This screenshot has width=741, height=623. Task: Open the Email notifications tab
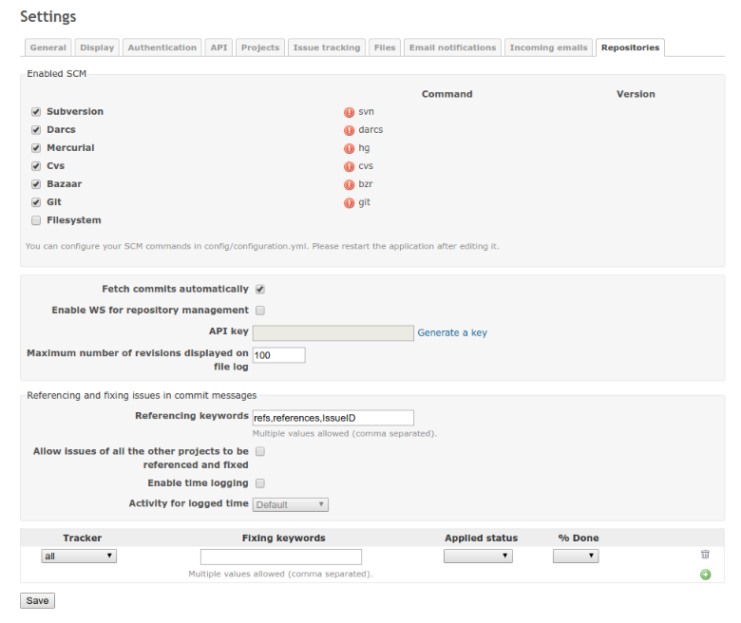(x=452, y=47)
